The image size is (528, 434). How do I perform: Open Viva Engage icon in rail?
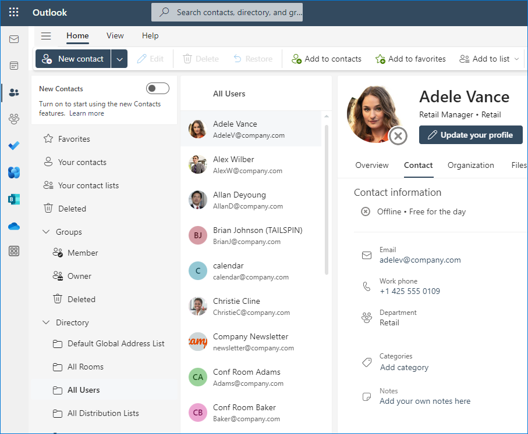14,173
